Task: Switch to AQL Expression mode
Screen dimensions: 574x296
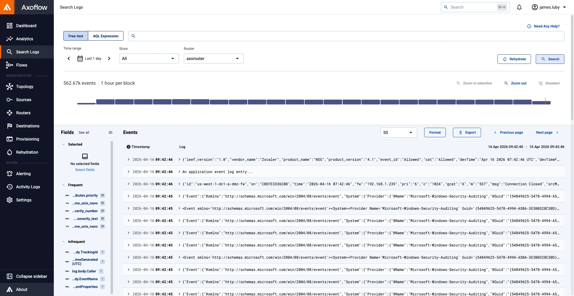Action: tap(106, 36)
